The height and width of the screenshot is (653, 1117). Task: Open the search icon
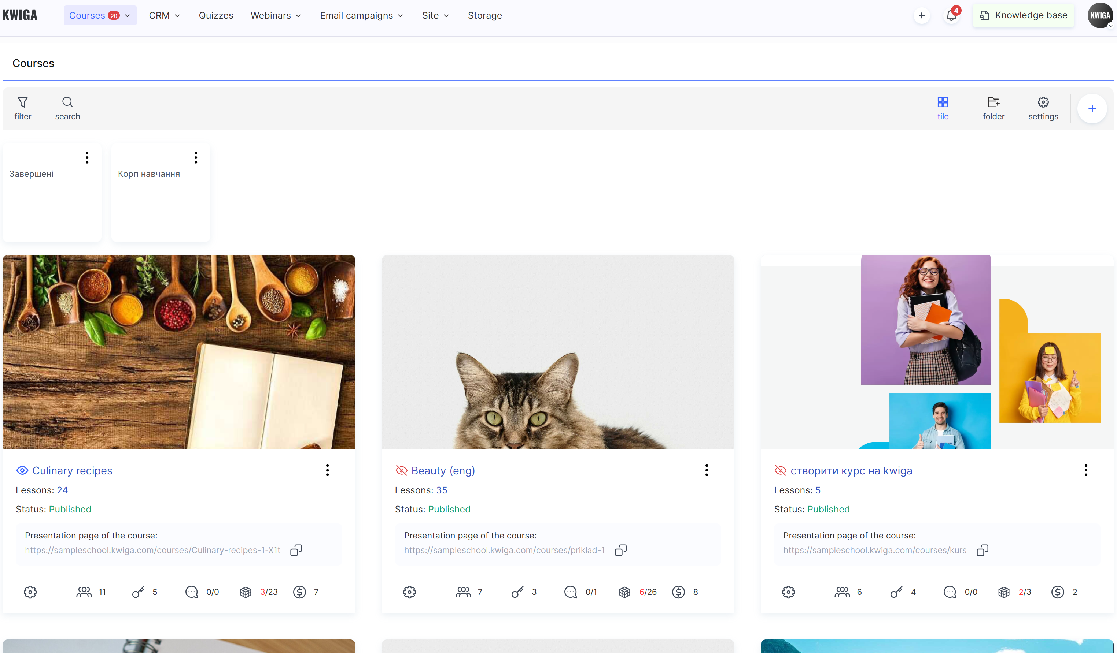click(x=67, y=102)
